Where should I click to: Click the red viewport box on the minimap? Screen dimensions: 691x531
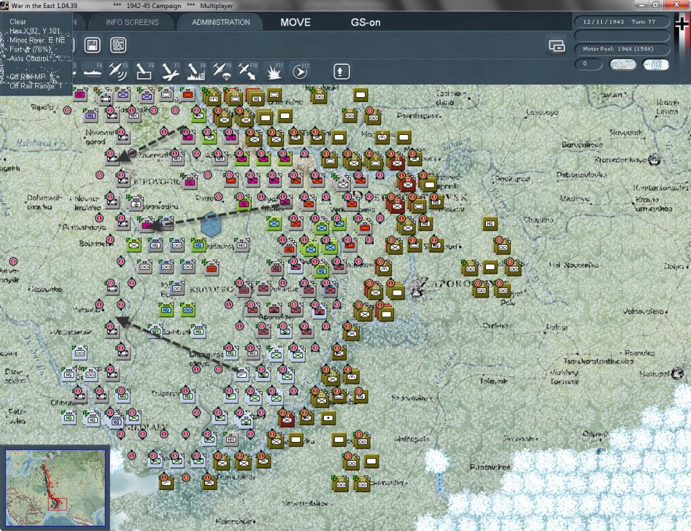point(57,504)
